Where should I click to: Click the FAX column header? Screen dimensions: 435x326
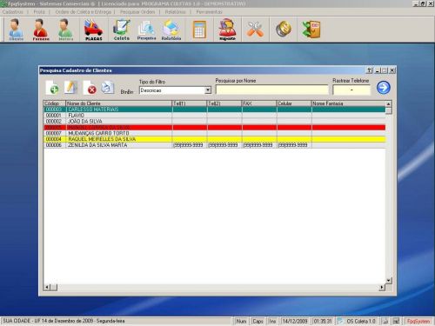[x=259, y=103]
